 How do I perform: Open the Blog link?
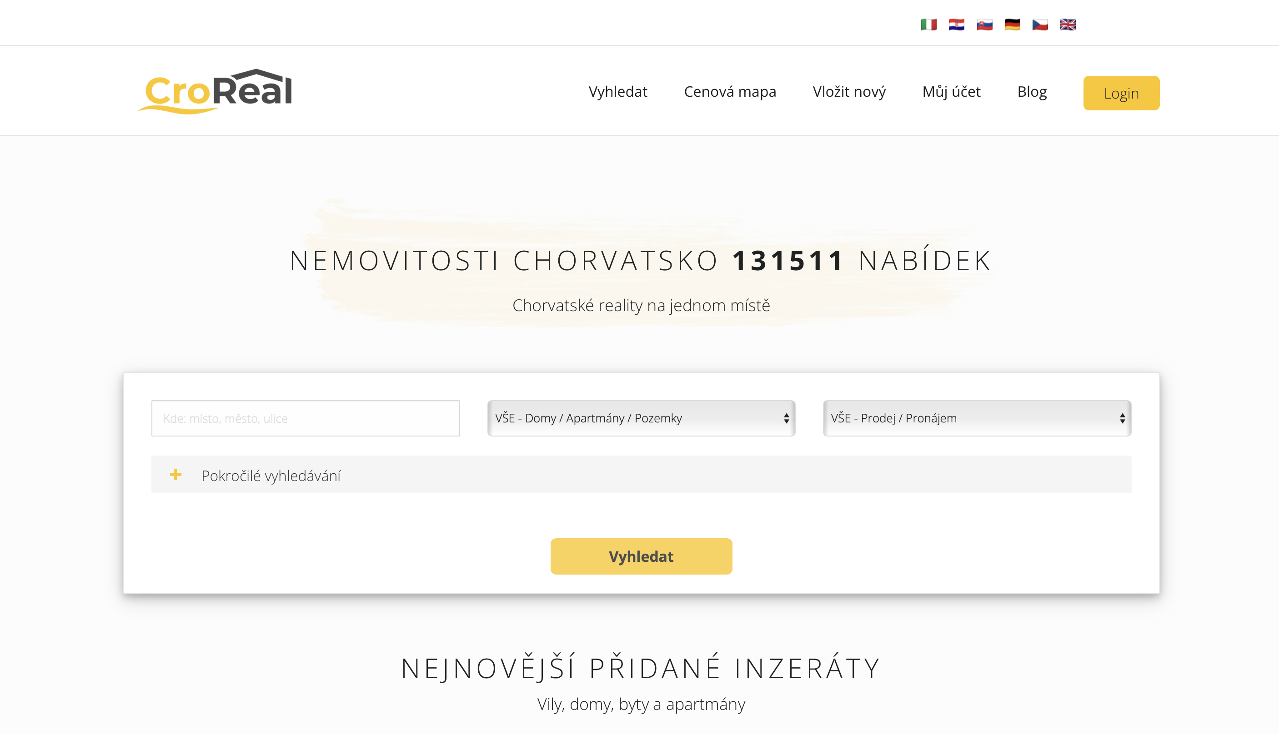(x=1032, y=92)
